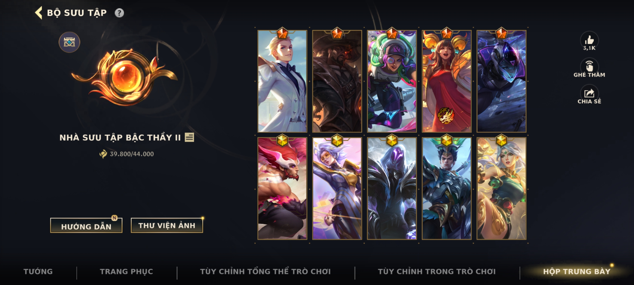Open Tùy Chỉnh Tổng Thể Trò Chơi tab
This screenshot has height=285, width=634.
click(265, 272)
